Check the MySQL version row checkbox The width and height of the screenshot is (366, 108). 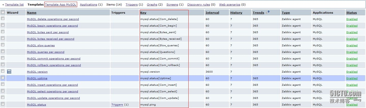point(3,71)
